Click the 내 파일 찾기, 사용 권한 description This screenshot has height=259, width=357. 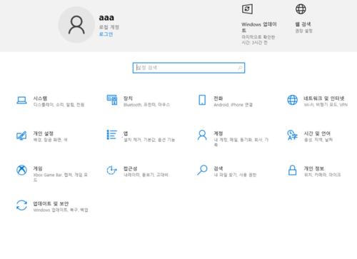pos(235,175)
